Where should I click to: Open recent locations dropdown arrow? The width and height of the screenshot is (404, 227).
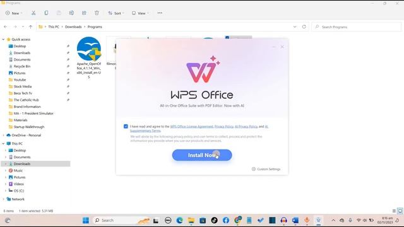pyautogui.click(x=23, y=26)
